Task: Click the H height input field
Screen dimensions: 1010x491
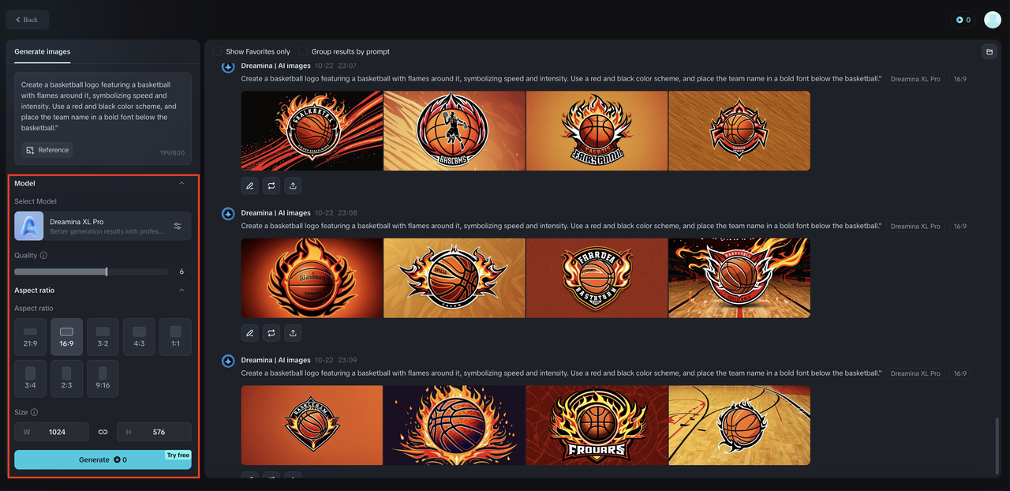Action: 154,432
